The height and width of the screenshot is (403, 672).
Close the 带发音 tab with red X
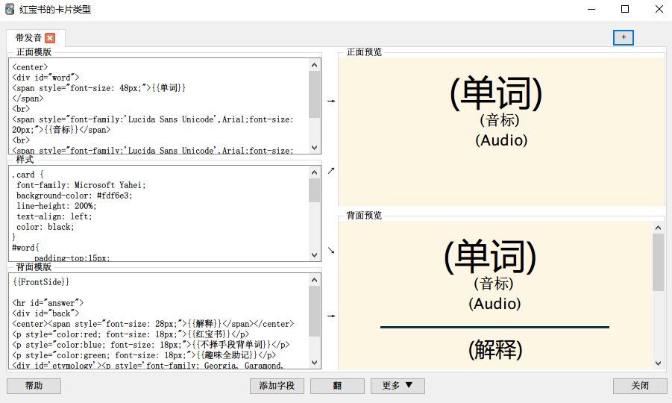50,38
